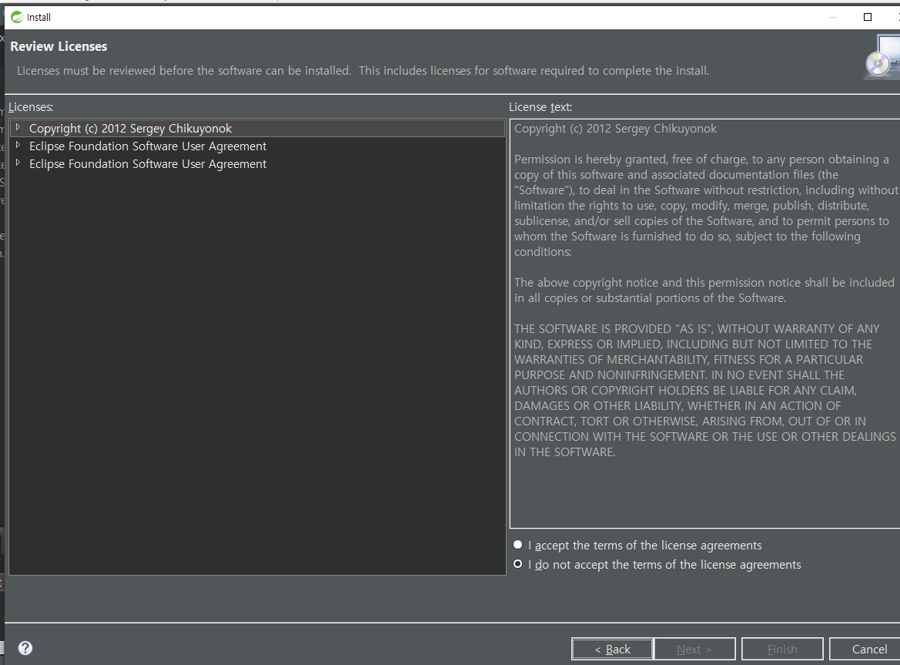Expand the second Eclipse Foundation Software User Agreement
Viewport: 900px width, 665px height.
click(x=18, y=163)
